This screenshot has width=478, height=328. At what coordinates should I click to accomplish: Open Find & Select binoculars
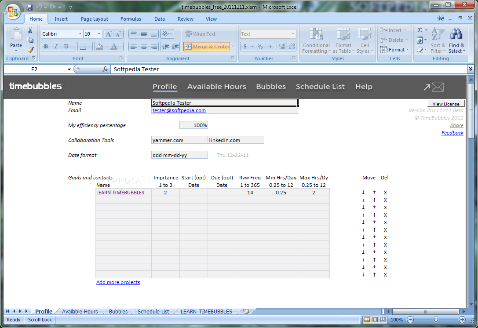(x=456, y=40)
